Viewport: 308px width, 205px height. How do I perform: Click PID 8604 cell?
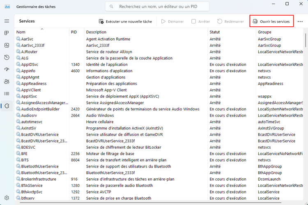75,160
